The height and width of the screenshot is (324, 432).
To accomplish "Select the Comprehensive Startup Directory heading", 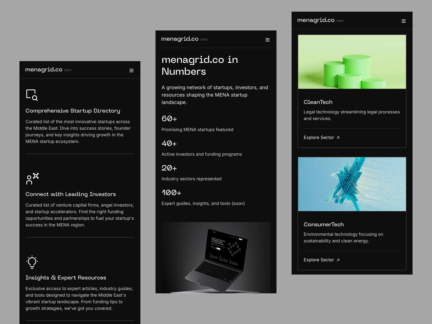I will tap(73, 111).
